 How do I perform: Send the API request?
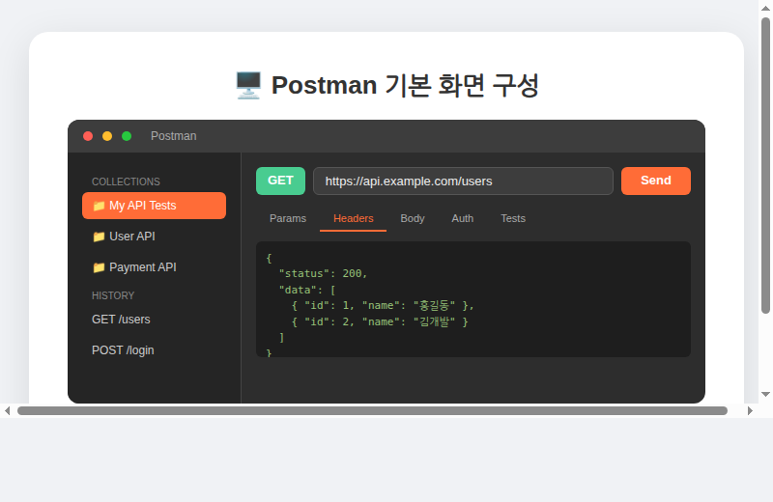tap(656, 181)
